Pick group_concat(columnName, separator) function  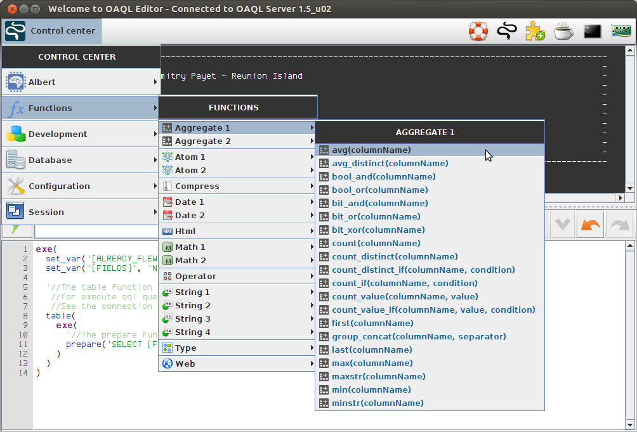tap(419, 336)
